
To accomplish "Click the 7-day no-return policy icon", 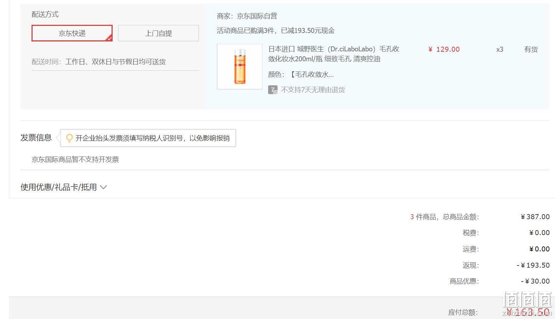I will (x=273, y=90).
